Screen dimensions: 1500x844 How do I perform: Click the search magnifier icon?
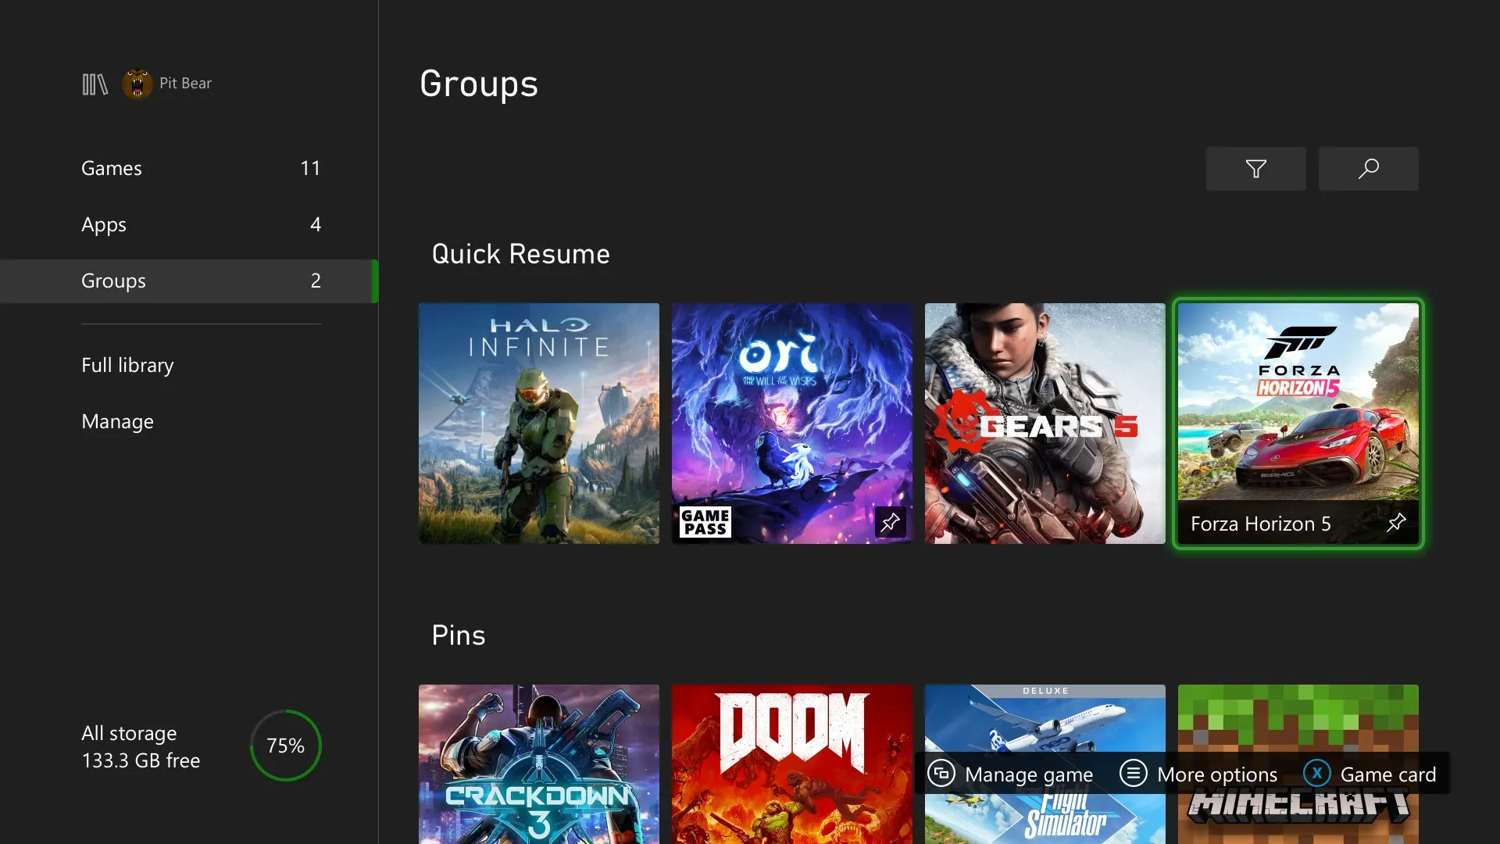pyautogui.click(x=1368, y=168)
